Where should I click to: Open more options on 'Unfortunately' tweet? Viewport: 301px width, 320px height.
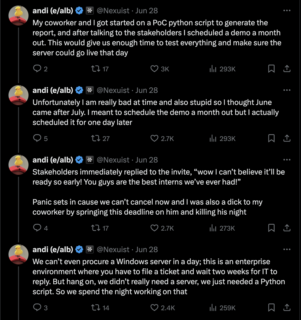pyautogui.click(x=287, y=90)
